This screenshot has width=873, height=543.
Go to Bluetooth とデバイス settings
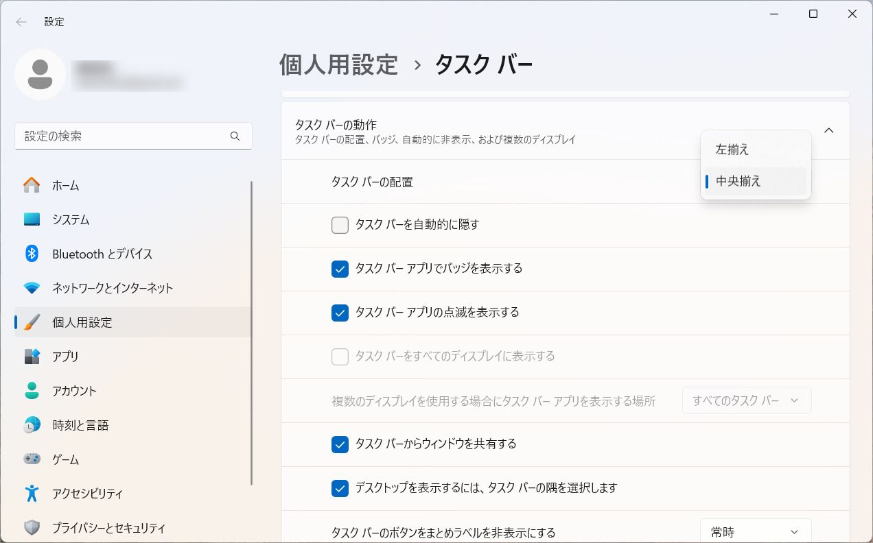[132, 254]
